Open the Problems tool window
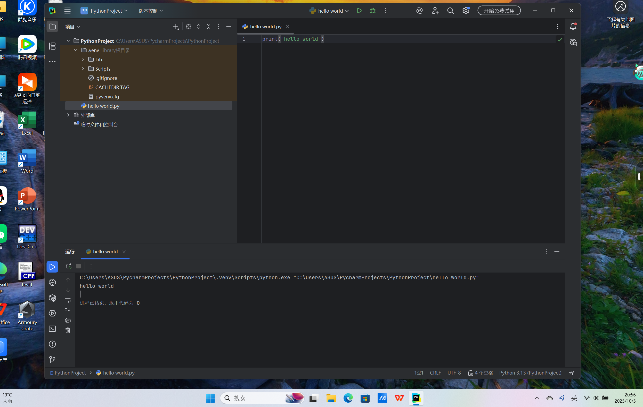Image resolution: width=643 pixels, height=407 pixels. [52, 344]
